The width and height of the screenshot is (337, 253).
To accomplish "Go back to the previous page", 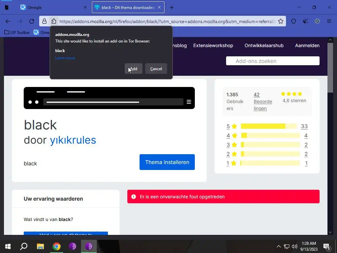I will pos(8,21).
